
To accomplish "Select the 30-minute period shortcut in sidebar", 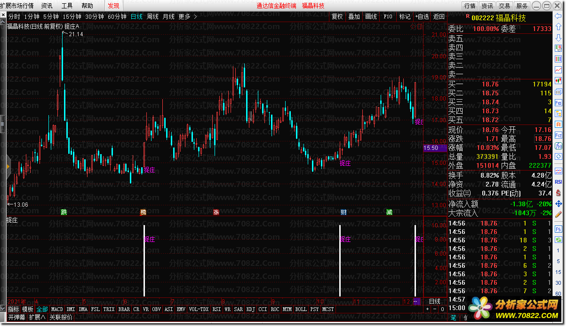I will coord(559,282).
